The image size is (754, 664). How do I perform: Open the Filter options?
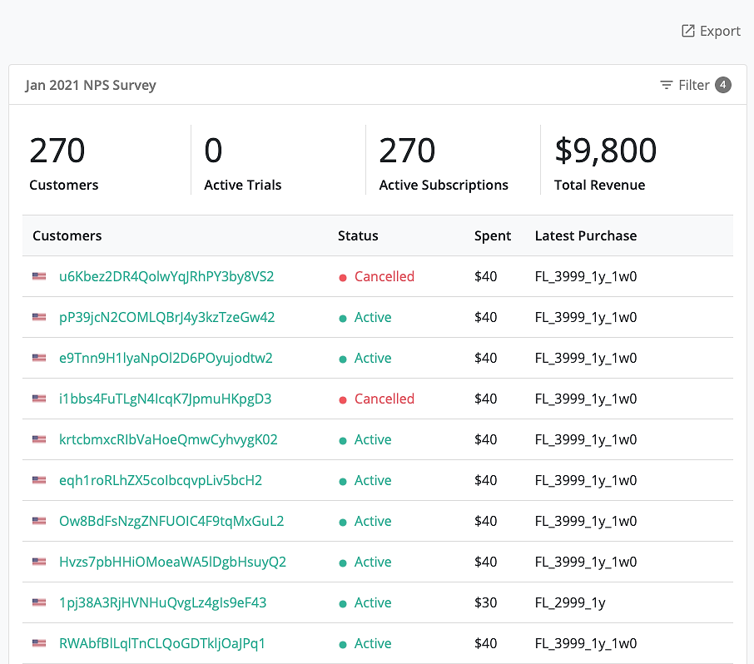tap(696, 85)
